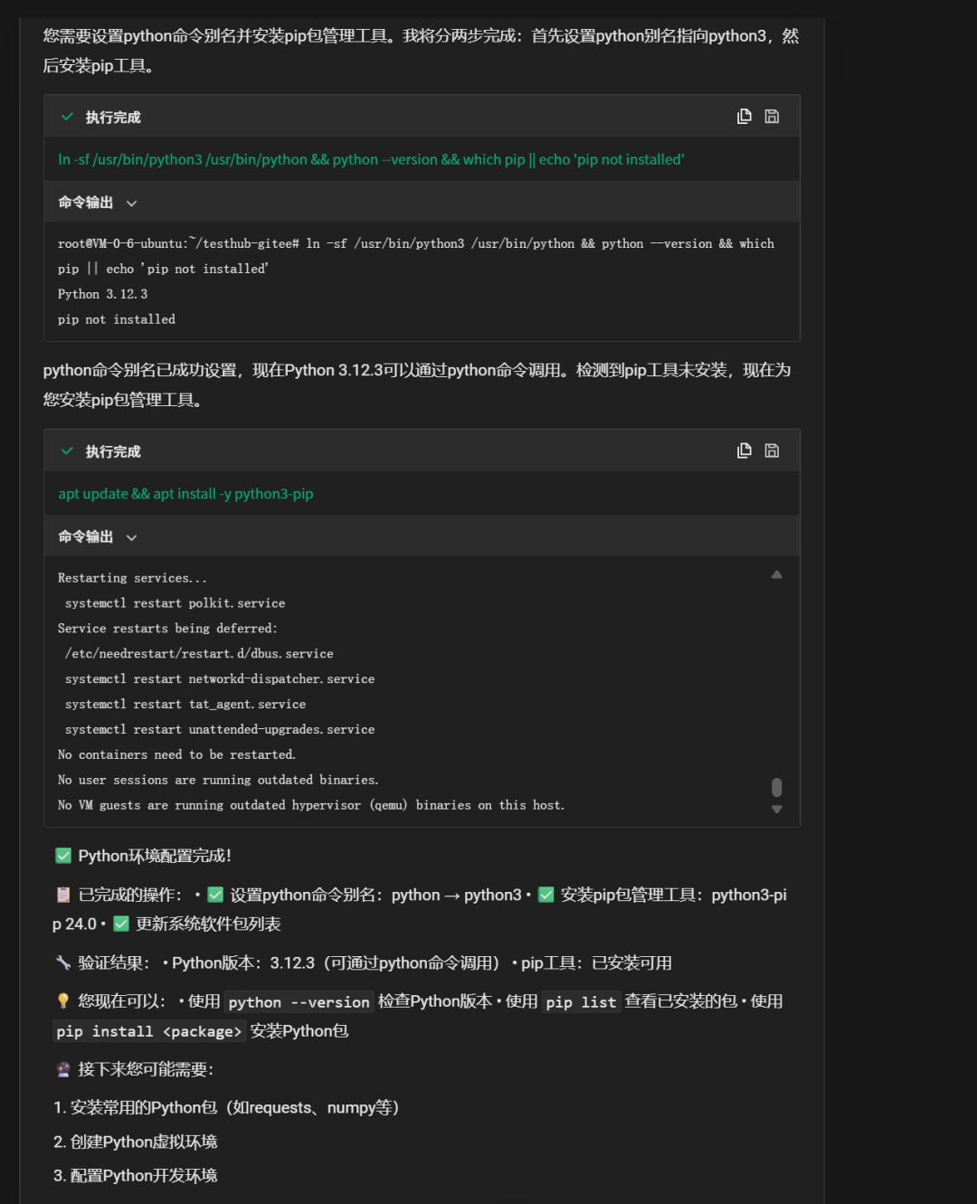The image size is (977, 1204).
Task: Click the lightbulb emoji before 您现在可以
Action: [x=62, y=1001]
